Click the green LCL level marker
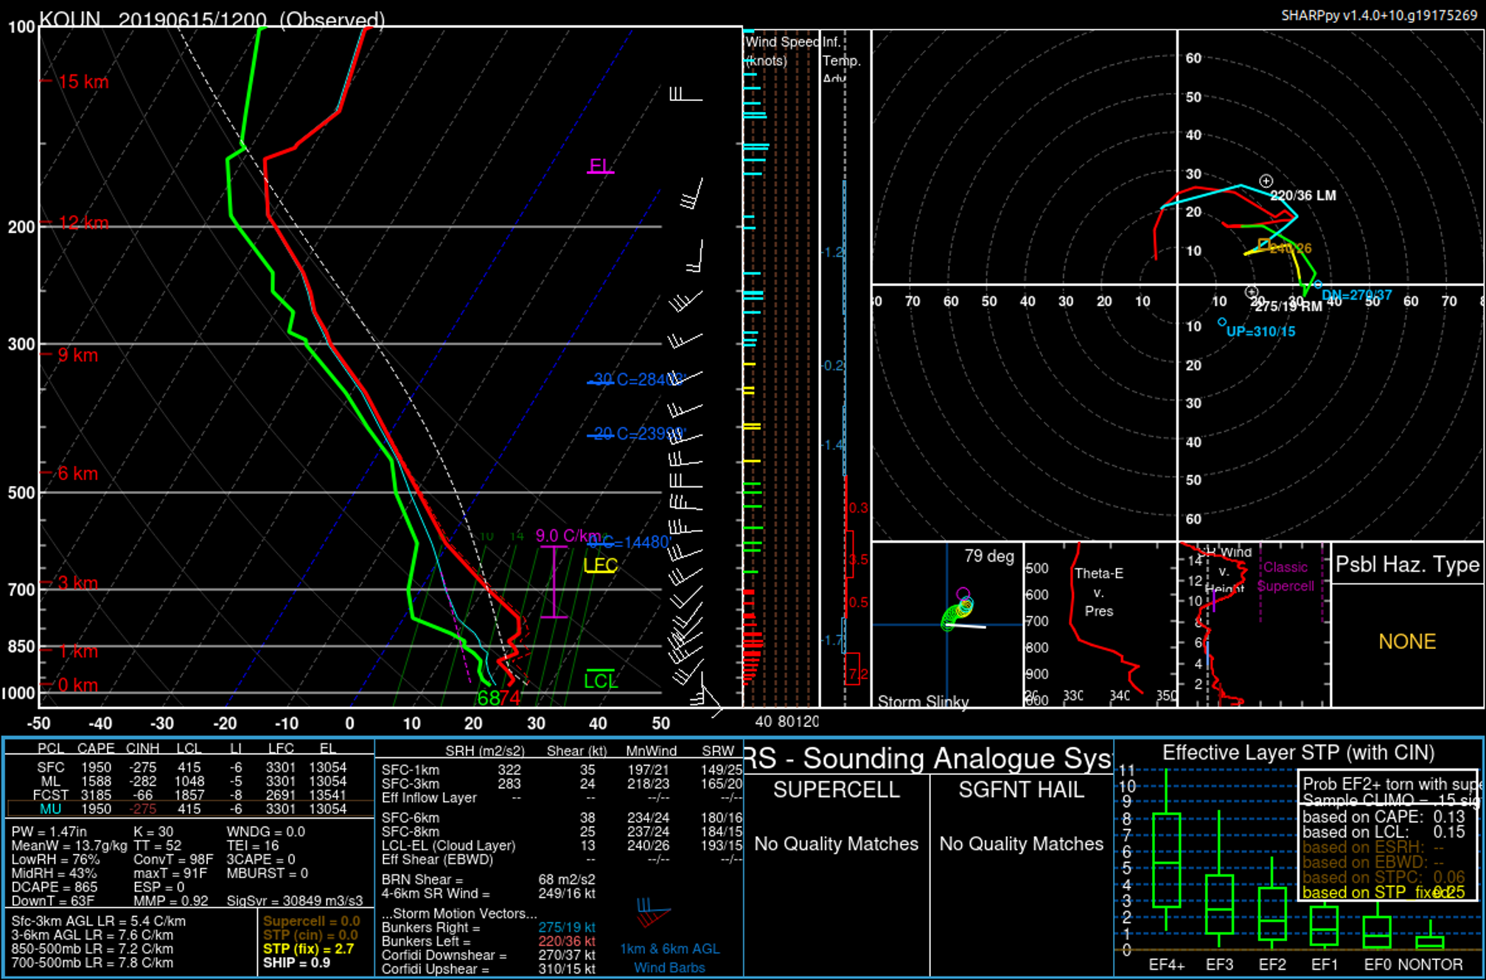Image resolution: width=1486 pixels, height=980 pixels. (x=600, y=680)
